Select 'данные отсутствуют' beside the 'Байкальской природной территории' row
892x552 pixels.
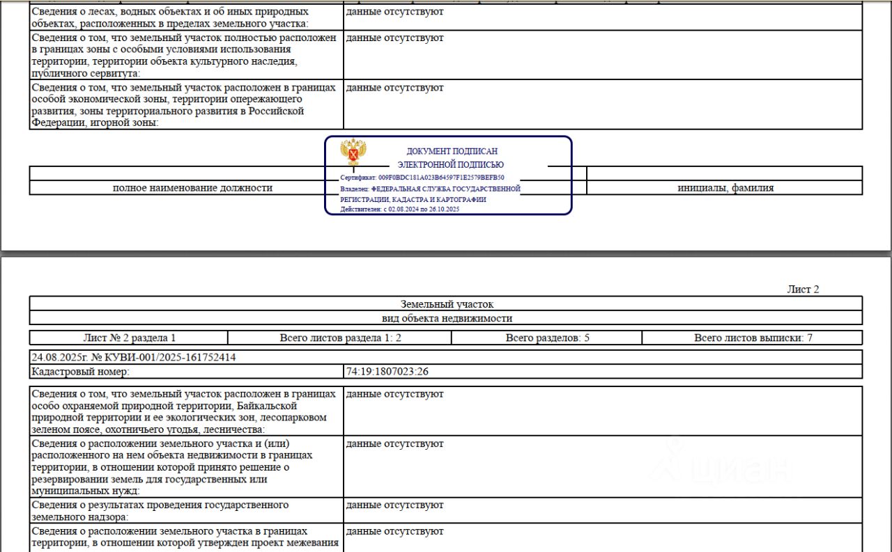pos(394,394)
